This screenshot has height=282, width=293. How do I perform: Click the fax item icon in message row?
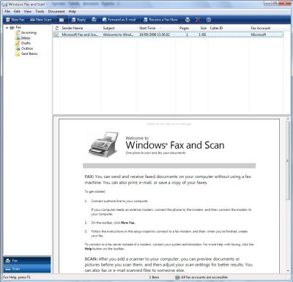56,34
